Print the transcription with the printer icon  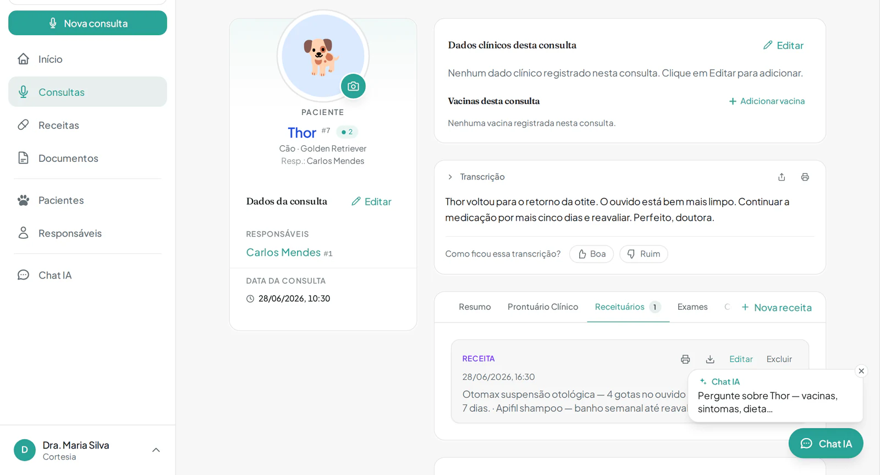(x=805, y=177)
